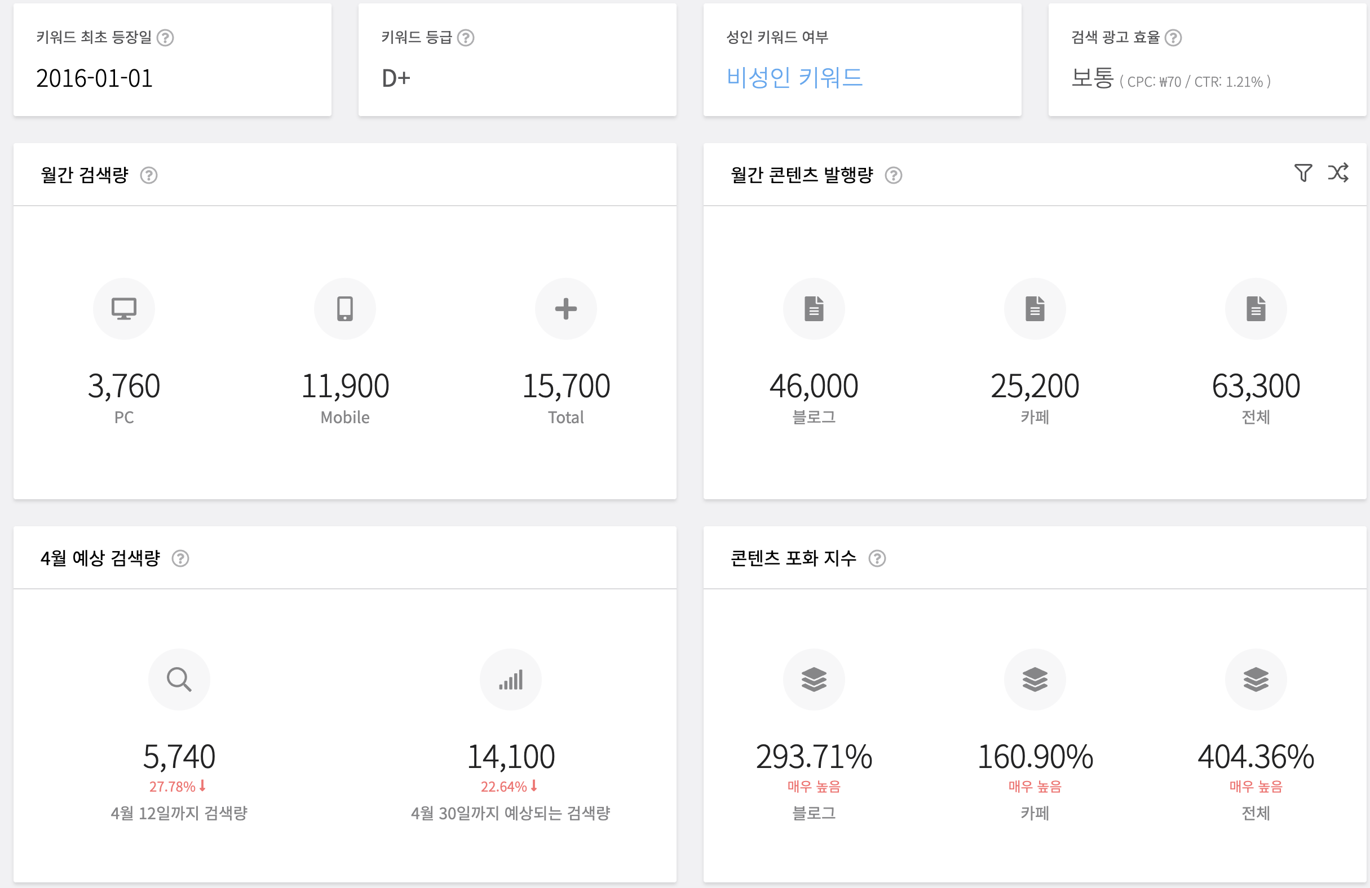
Task: Select the PC monitor icon under monthly search volume
Action: point(124,308)
